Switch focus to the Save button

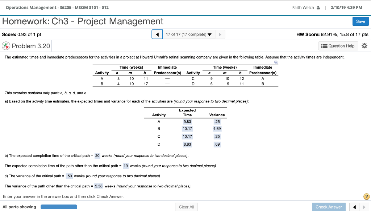click(360, 21)
